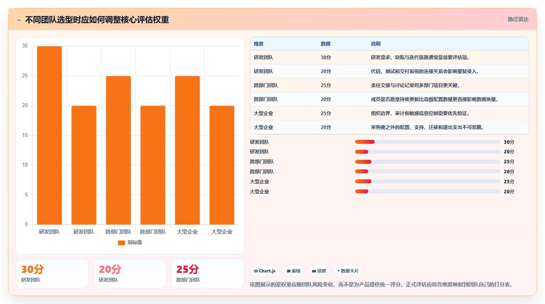Open the 30分 研发团队 data card

[52, 273]
